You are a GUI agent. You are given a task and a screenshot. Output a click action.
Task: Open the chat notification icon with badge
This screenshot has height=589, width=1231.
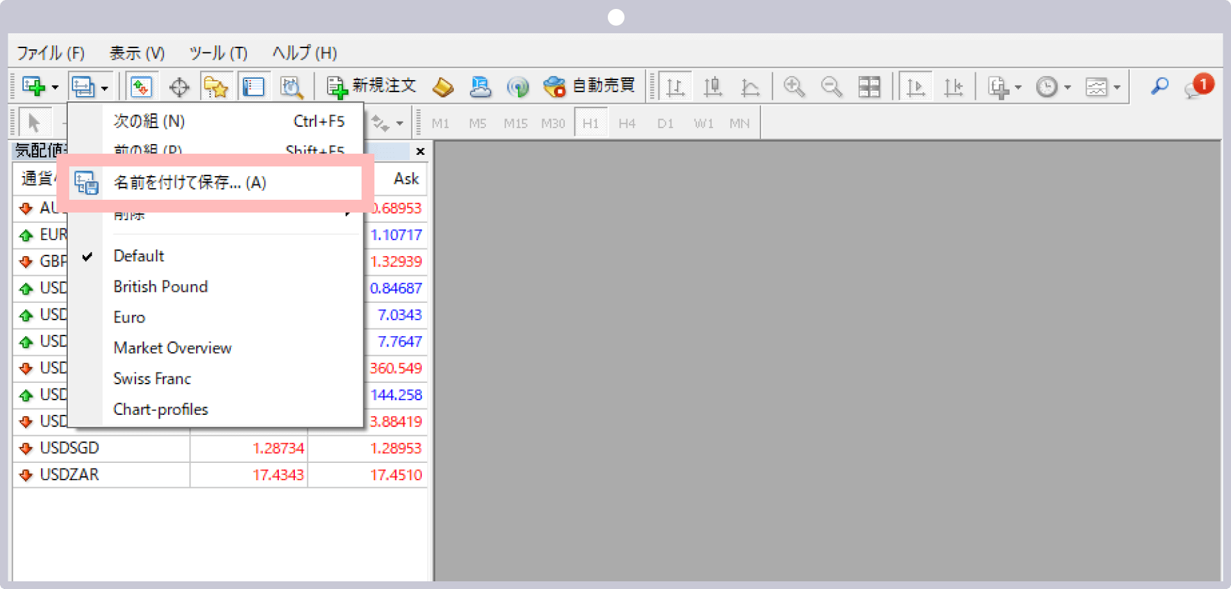pyautogui.click(x=1197, y=86)
